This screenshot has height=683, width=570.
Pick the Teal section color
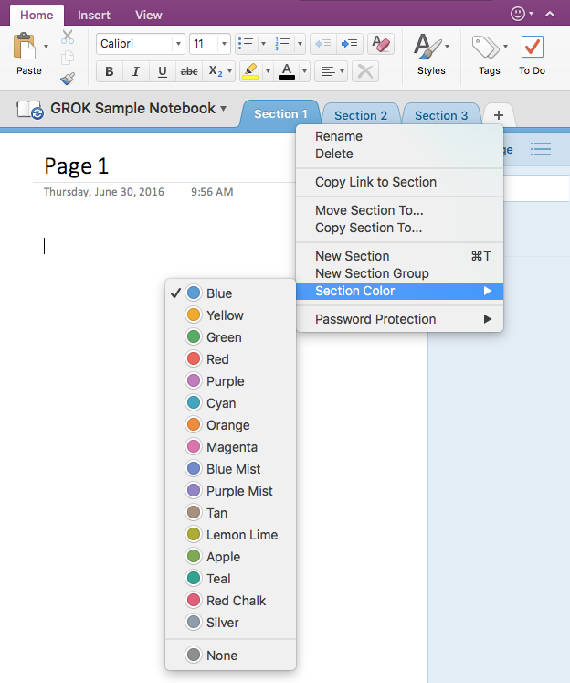point(230,579)
